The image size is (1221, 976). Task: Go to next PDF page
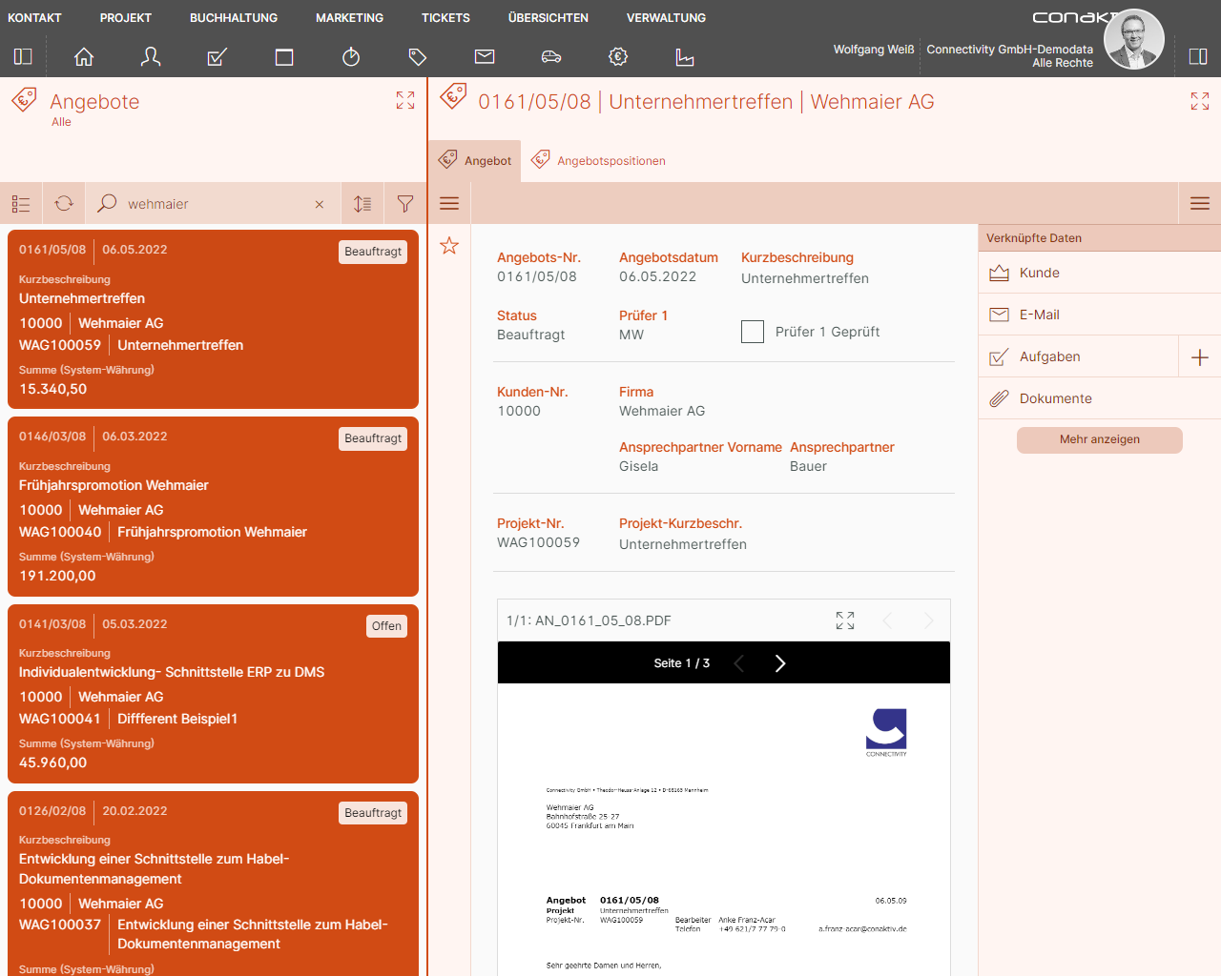[x=780, y=663]
